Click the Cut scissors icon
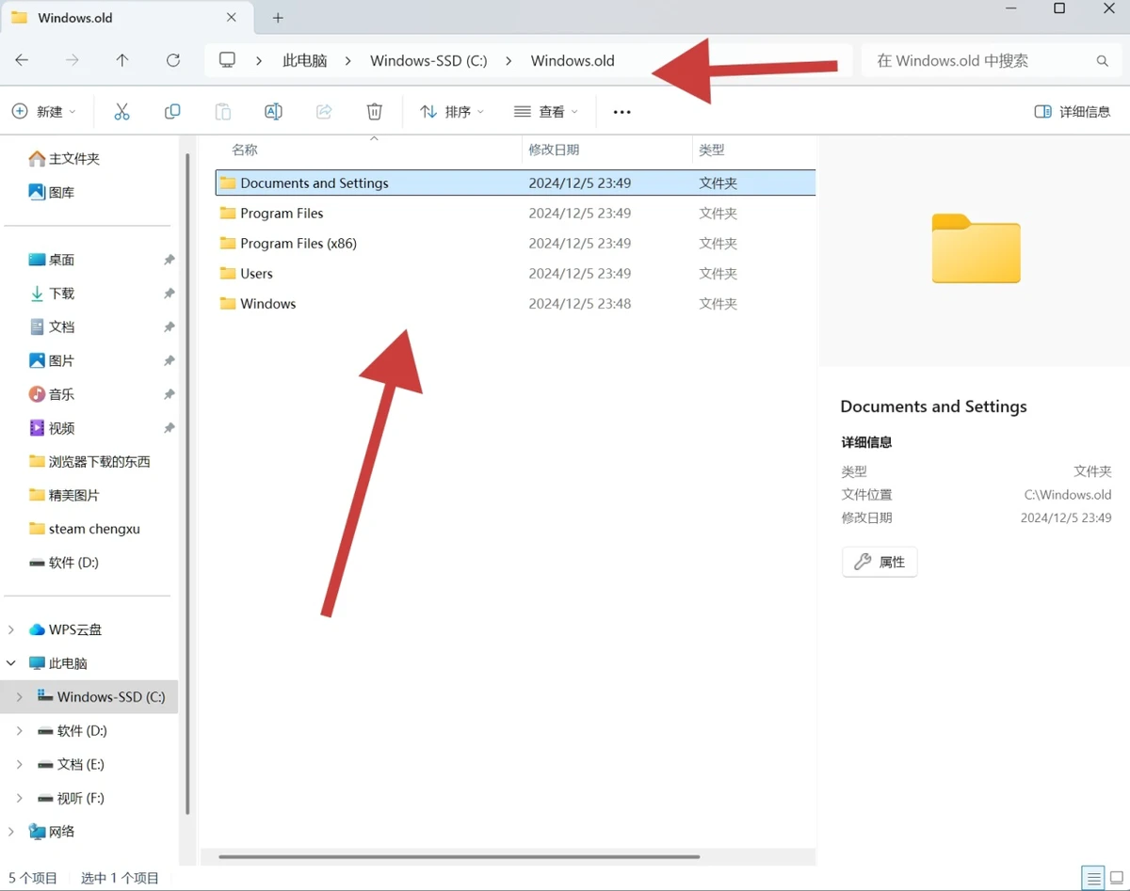This screenshot has height=891, width=1130. coord(121,112)
